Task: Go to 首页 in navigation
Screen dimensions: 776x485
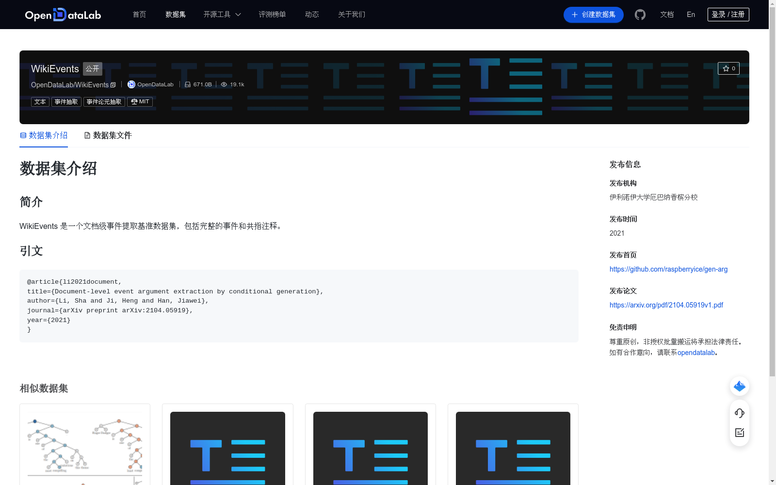Action: [x=139, y=15]
